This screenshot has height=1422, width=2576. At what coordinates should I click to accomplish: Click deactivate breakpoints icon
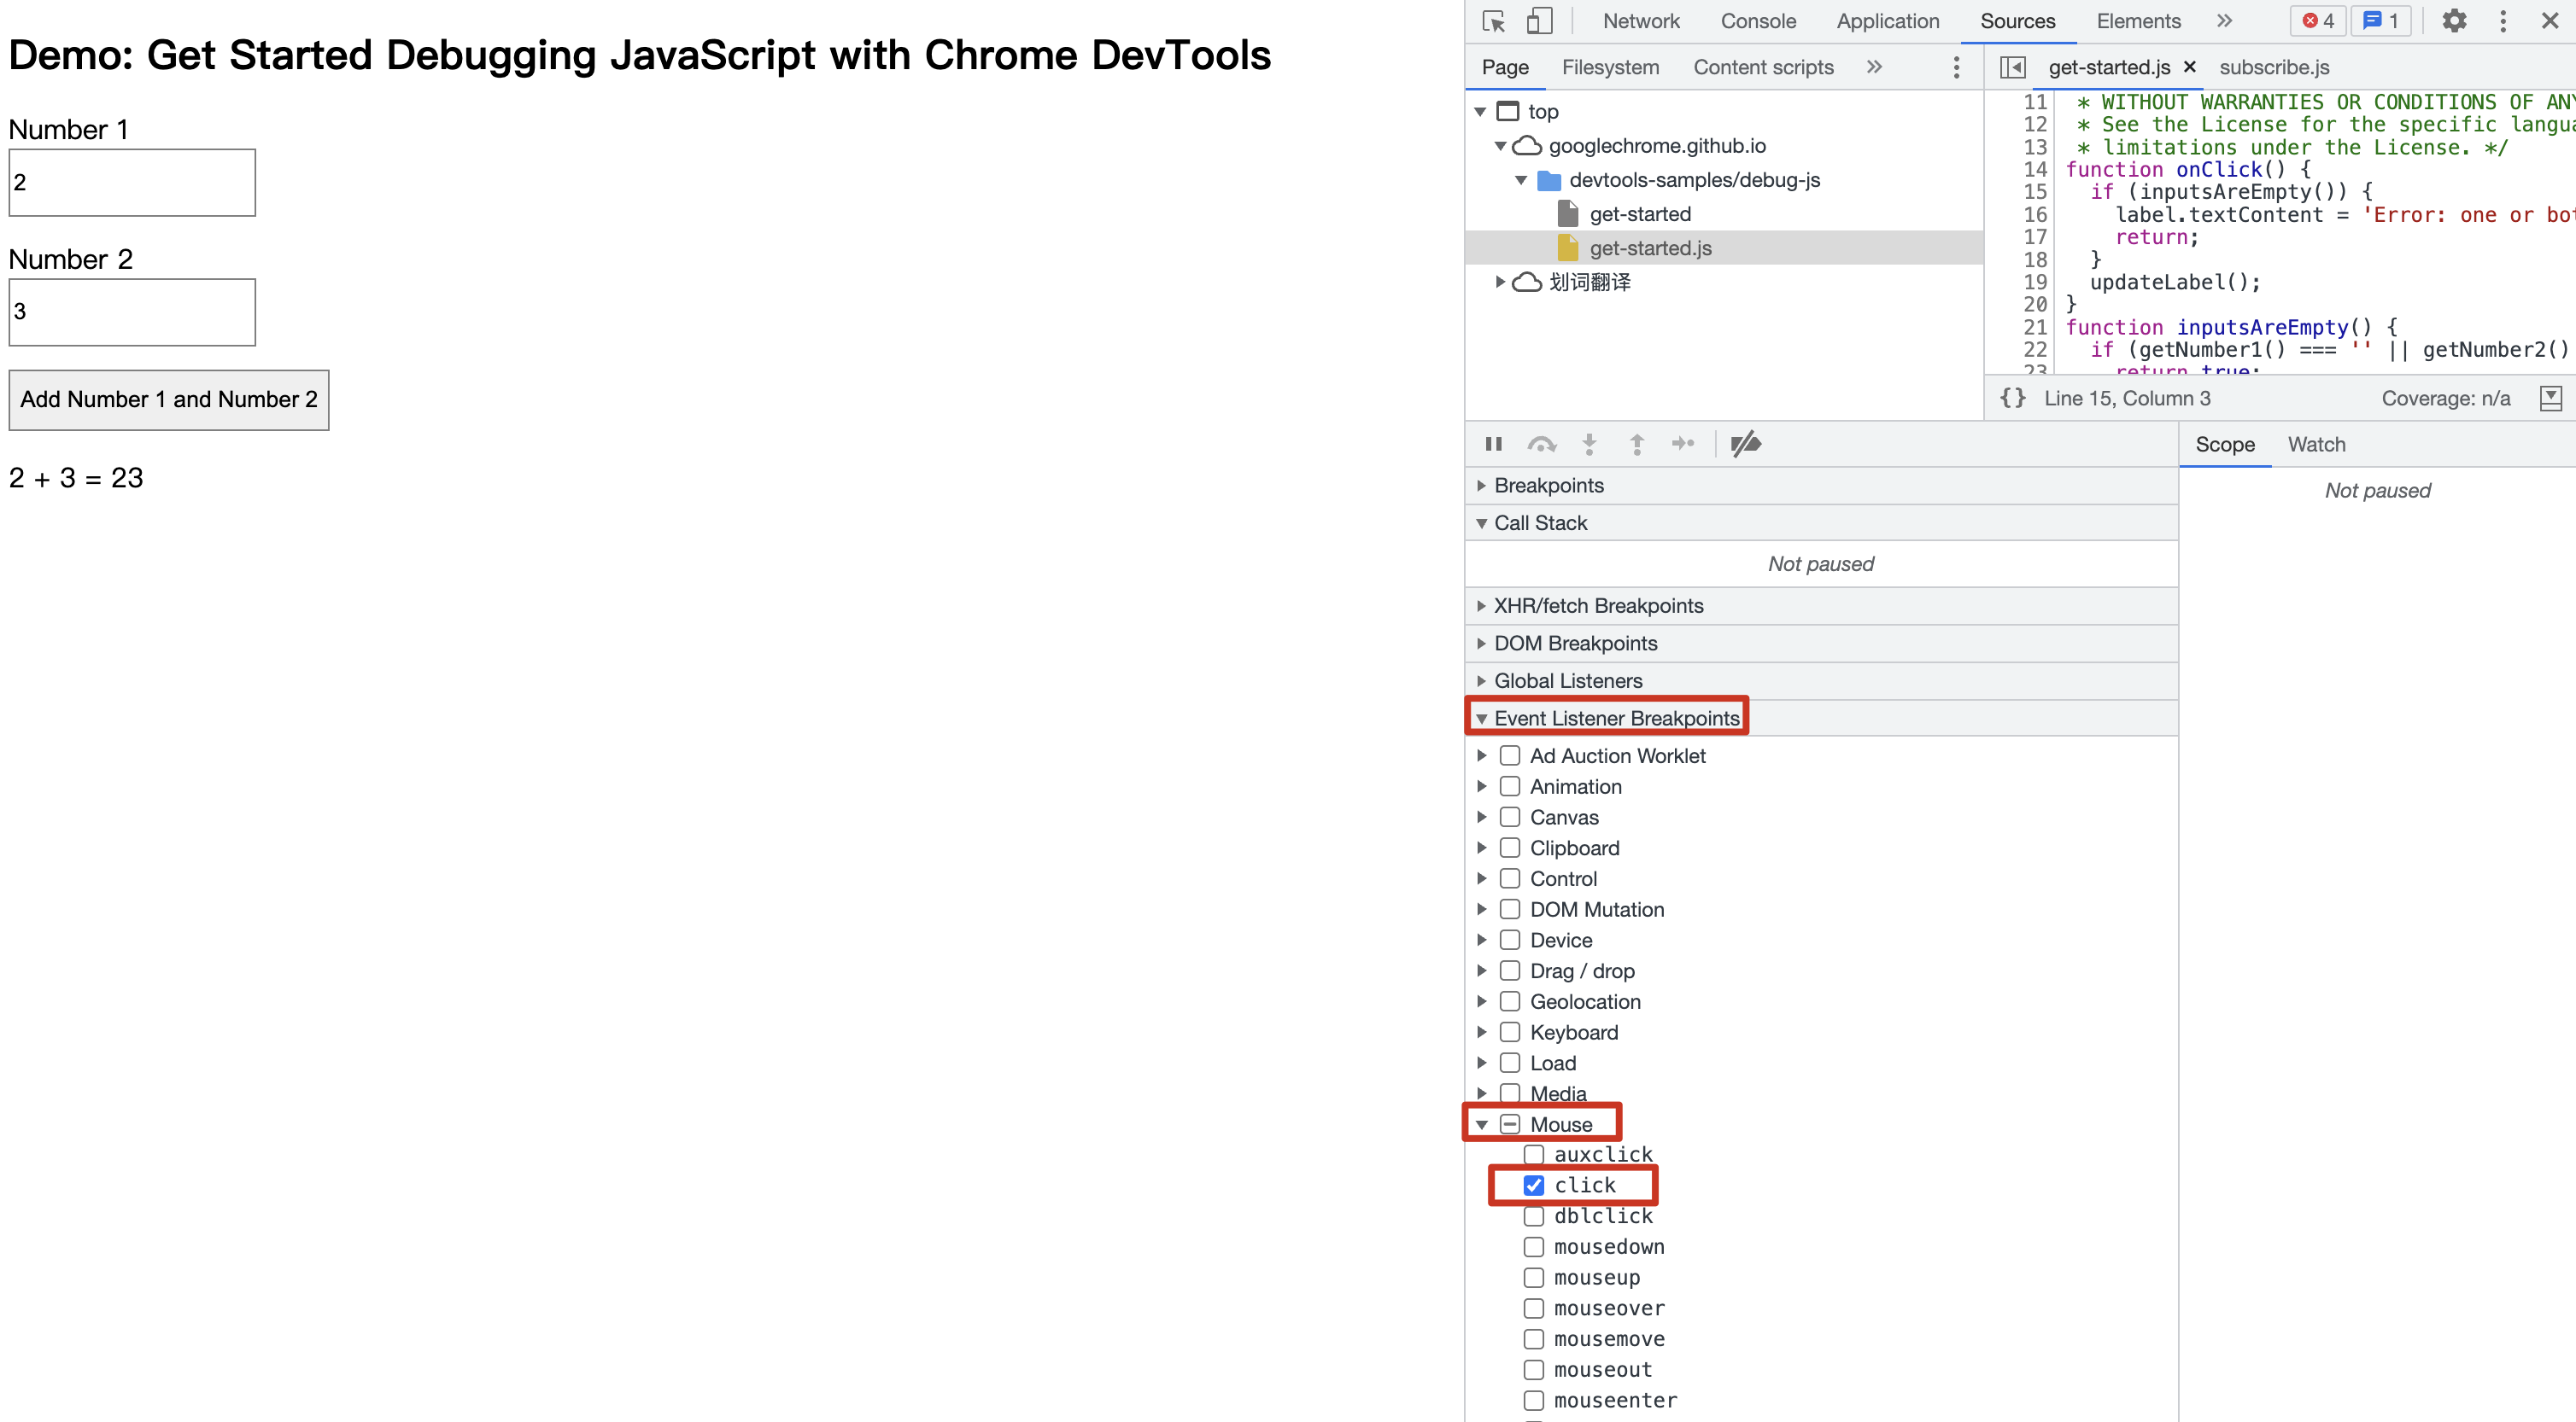click(x=1746, y=444)
